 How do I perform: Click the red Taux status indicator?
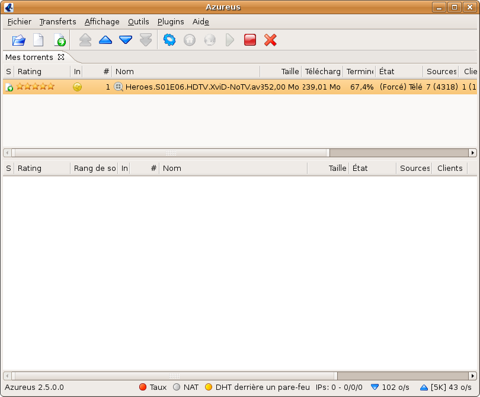tap(153, 387)
